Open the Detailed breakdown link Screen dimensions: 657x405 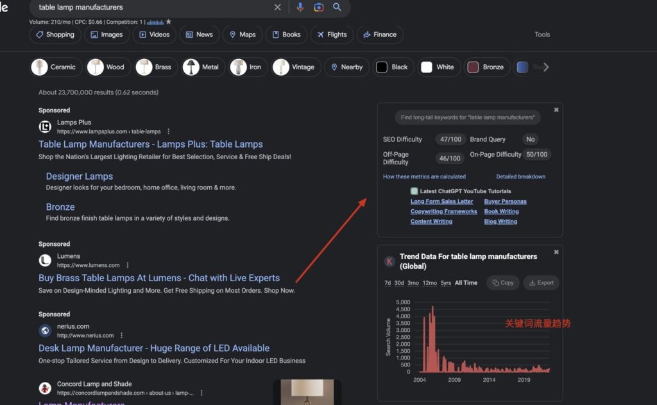(x=521, y=177)
